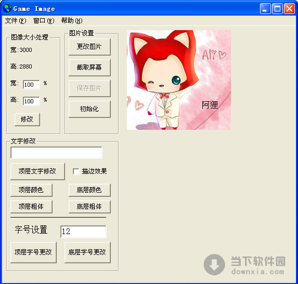Open the 窗口(W) menu
The image size is (298, 284).
pyautogui.click(x=44, y=20)
